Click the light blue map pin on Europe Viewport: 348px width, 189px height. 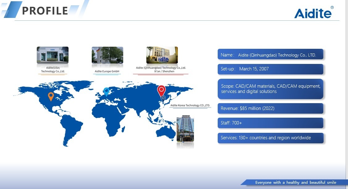(x=107, y=91)
